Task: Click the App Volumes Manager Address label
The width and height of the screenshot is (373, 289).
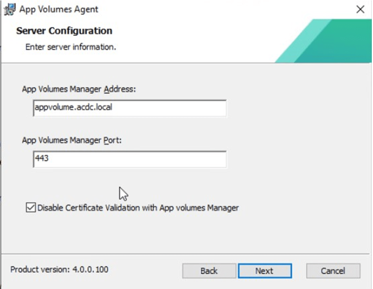Action: (x=79, y=89)
